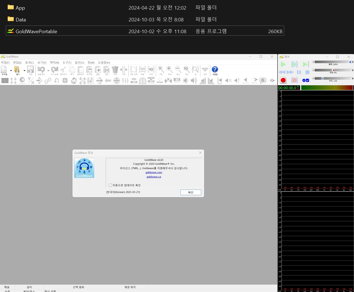The image size is (354, 292).
Task: Expand the New File dropdown arrow
Action: pos(11,71)
